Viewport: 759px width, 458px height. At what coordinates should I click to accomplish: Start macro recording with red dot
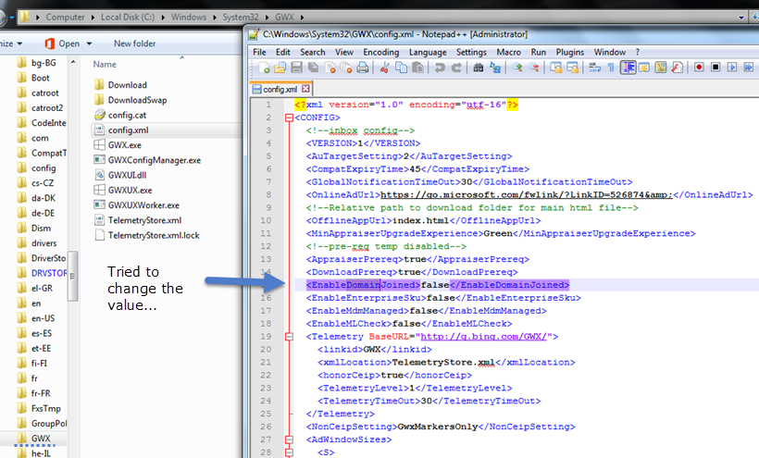[699, 68]
